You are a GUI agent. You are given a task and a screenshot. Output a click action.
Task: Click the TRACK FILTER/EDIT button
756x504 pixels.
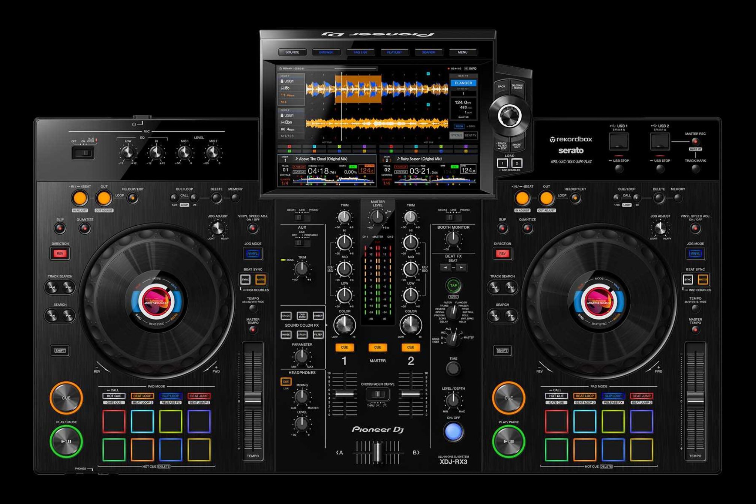(x=502, y=145)
